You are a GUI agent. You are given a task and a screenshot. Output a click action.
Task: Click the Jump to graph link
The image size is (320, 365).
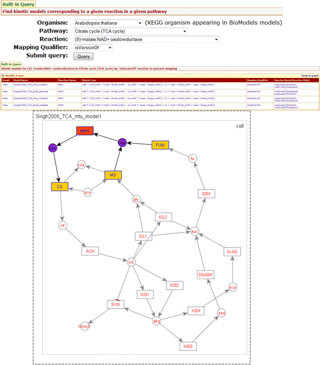[x=310, y=76]
